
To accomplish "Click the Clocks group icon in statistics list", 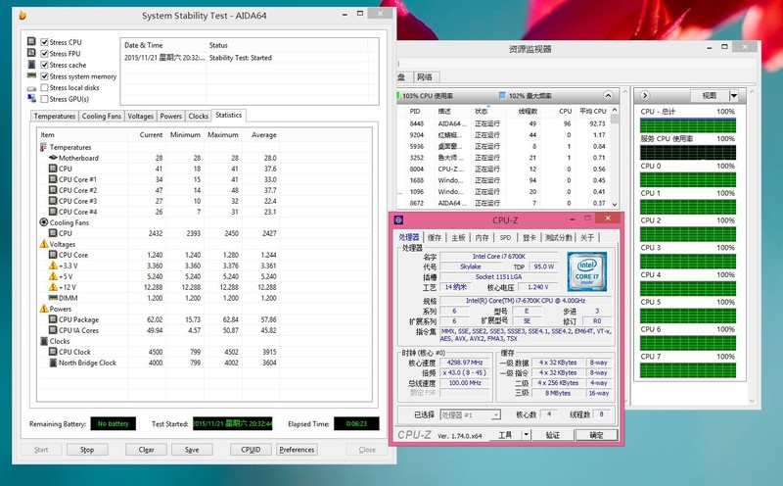I will pos(44,341).
